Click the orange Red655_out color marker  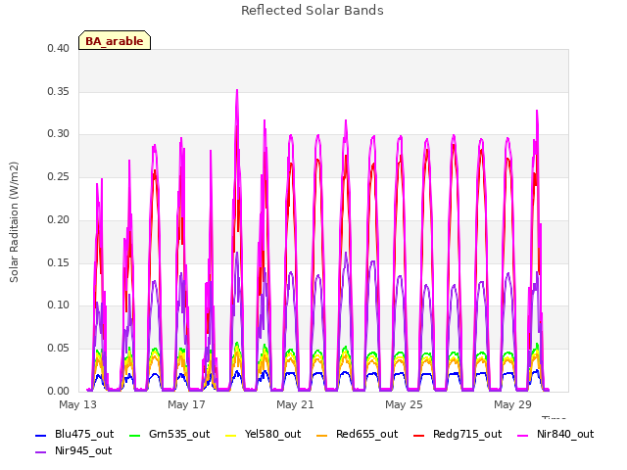coord(322,436)
